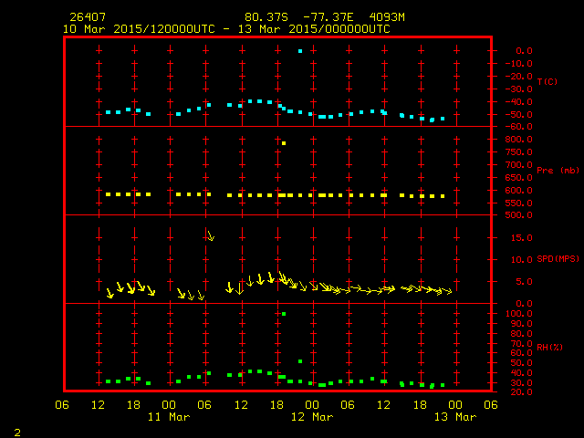Click the 00 hour label above 12 Mar
The height and width of the screenshot is (438, 584).
click(312, 405)
